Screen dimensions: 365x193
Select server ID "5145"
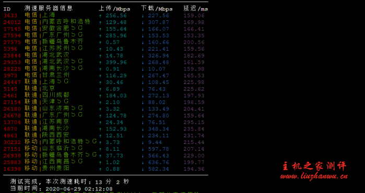point(10,89)
